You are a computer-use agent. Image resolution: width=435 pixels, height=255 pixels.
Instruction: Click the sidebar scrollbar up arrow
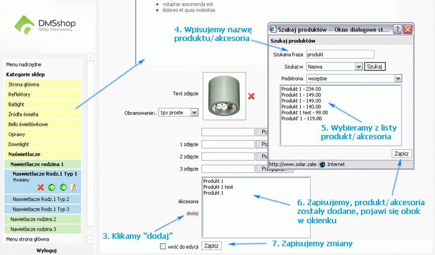pyautogui.click(x=91, y=57)
